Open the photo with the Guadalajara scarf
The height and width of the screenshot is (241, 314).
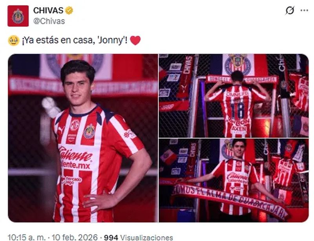(234, 180)
